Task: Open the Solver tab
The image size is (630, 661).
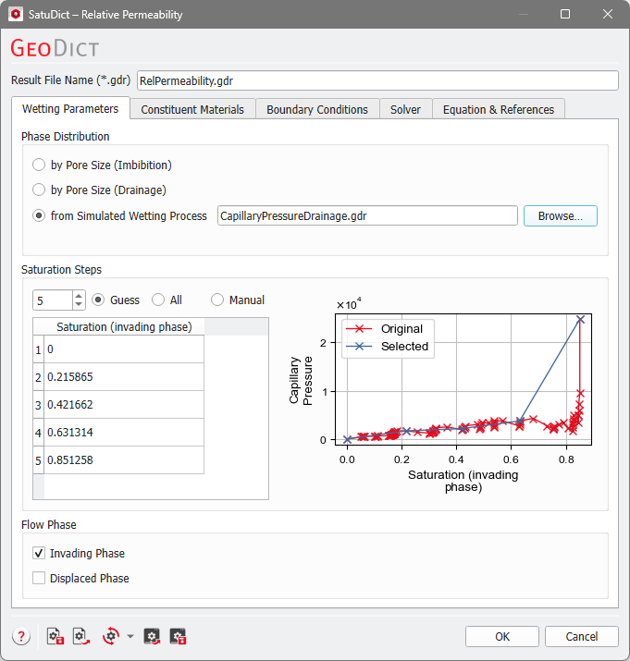Action: pos(405,110)
